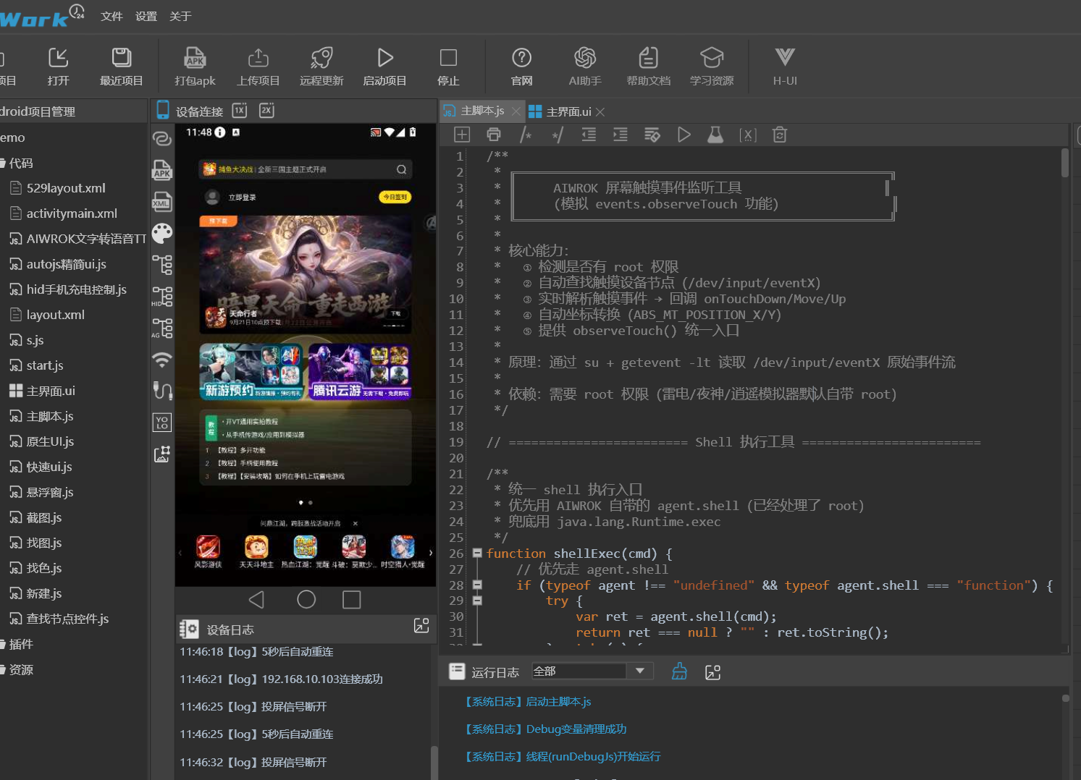Open the 帮助文档 help docs icon

coord(649,58)
